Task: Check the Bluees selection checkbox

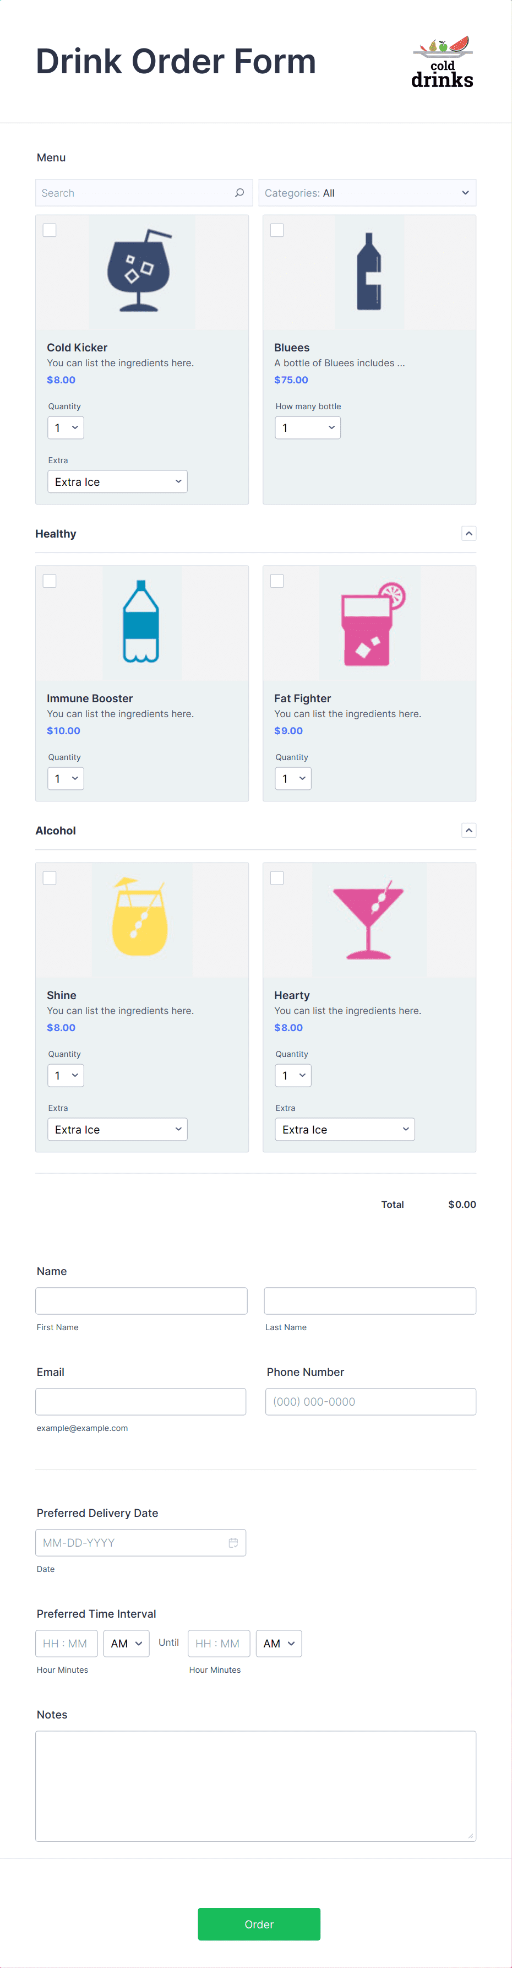Action: coord(276,229)
